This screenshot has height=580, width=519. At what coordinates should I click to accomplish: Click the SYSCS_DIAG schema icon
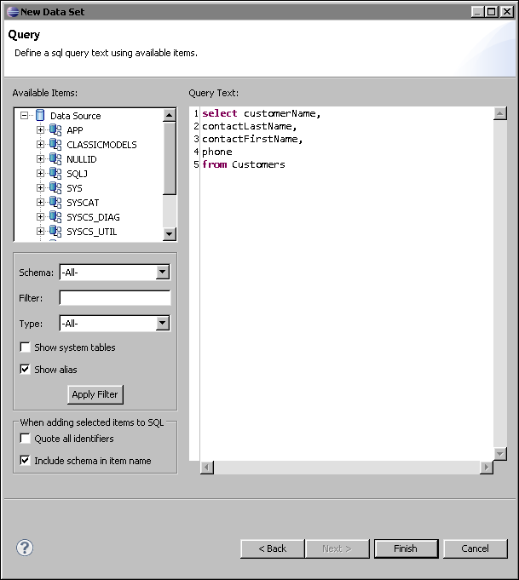point(55,217)
